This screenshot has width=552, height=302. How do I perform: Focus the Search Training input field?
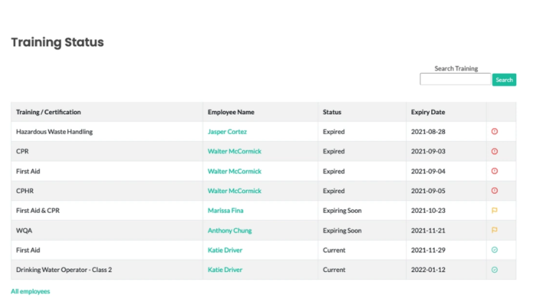click(x=455, y=79)
